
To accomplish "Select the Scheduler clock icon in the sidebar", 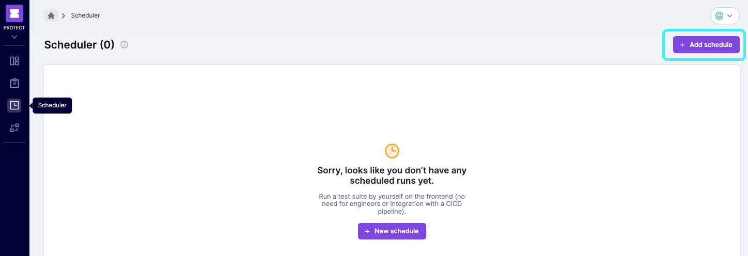I will tap(14, 105).
